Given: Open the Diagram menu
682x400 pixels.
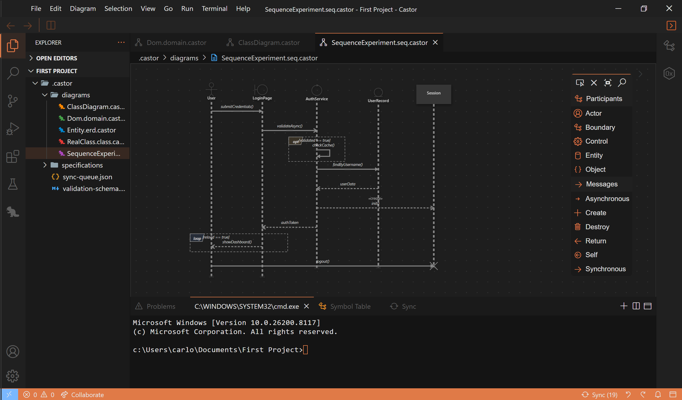Looking at the screenshot, I should click(83, 9).
